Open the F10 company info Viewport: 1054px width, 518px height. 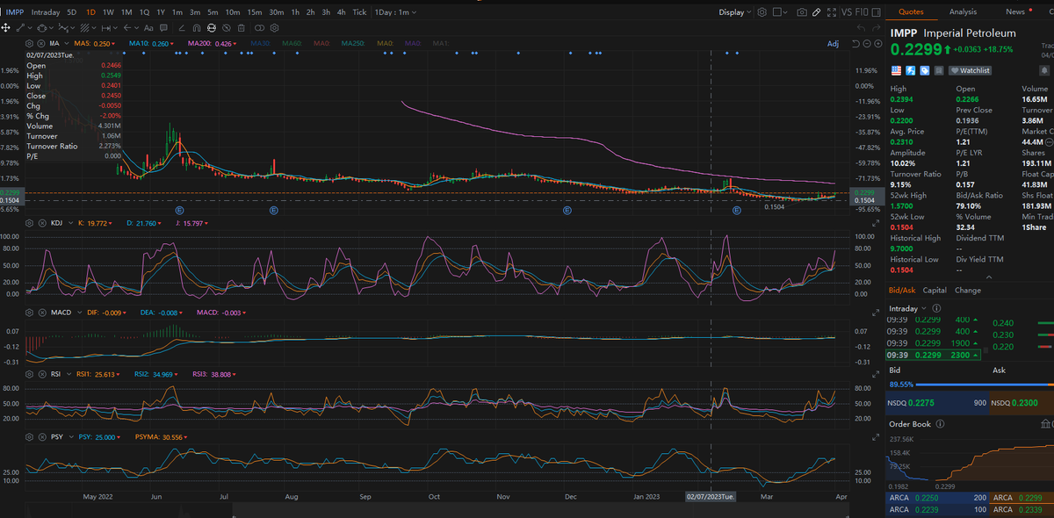862,12
